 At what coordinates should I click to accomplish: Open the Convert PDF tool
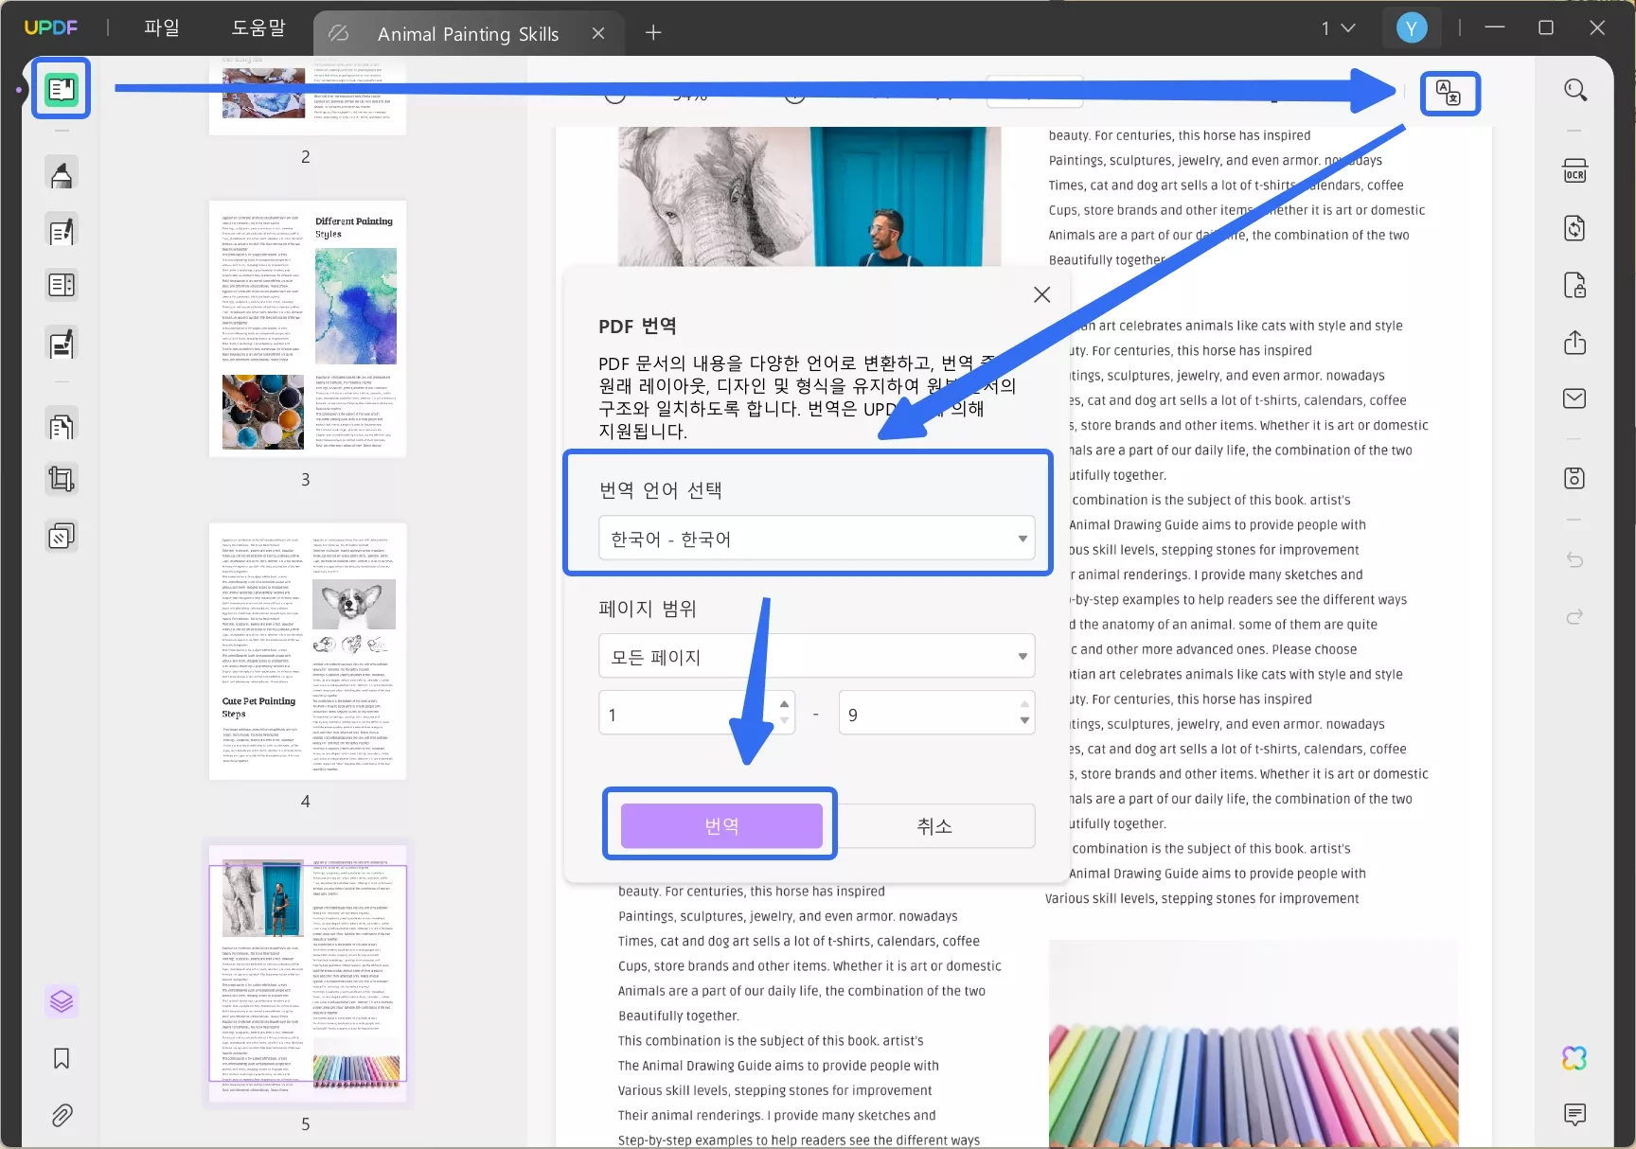[1575, 228]
